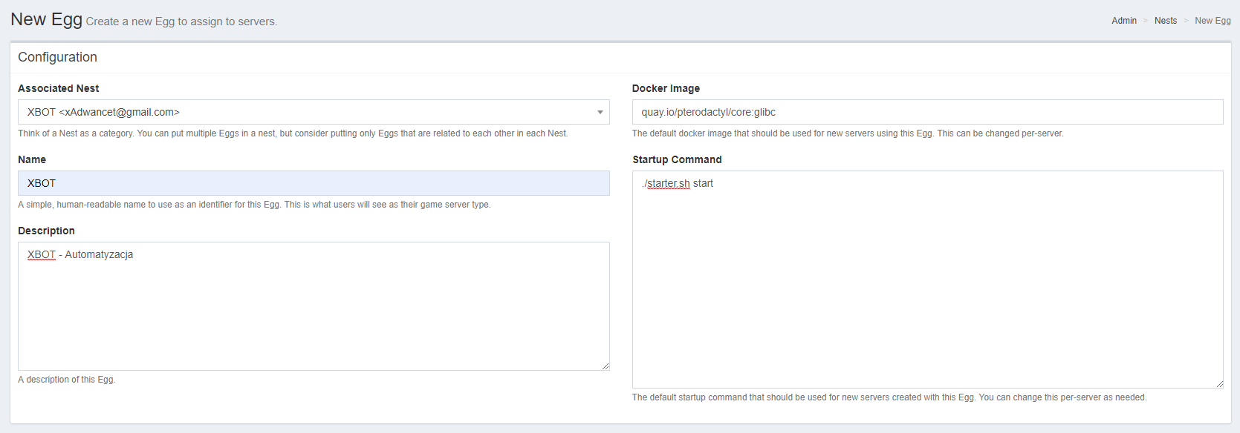Click the Description label text
This screenshot has height=433, width=1240.
coord(46,231)
